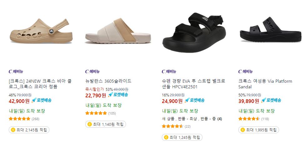Screen dimensions: 304x142
Task: View the 268 reviews star rating
Action: coord(24,119)
